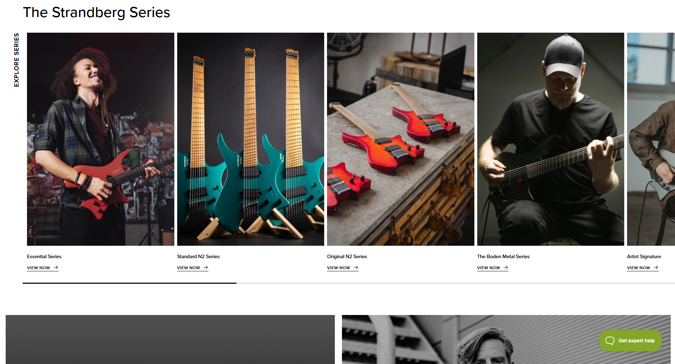Follow View Now link under Essential Series

(43, 268)
